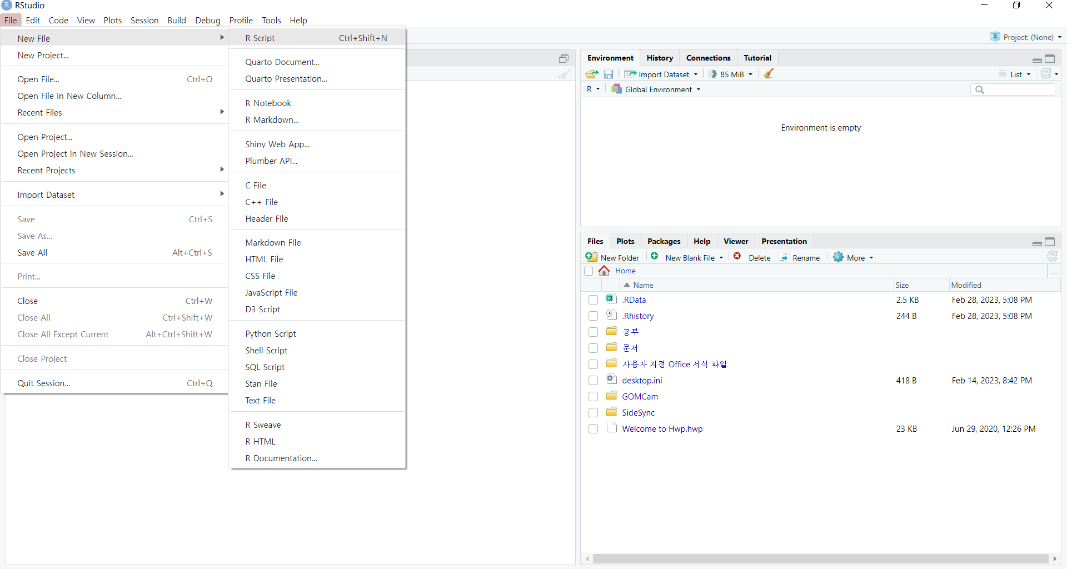The width and height of the screenshot is (1067, 569).
Task: Click the search magnifier in environment filter
Action: click(980, 89)
